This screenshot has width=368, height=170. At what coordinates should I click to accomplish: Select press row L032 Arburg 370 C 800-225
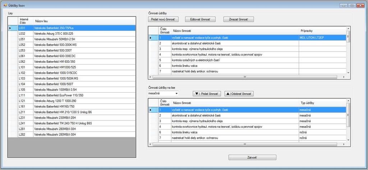tap(72, 33)
